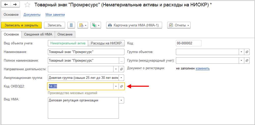Expand the Амортизационная группа dropdown
Viewport: 255px width, 125px height.
[x=121, y=78]
